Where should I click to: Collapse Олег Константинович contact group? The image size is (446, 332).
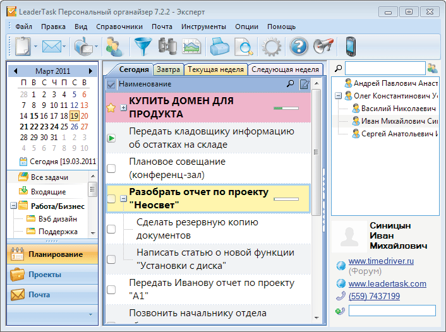point(338,96)
